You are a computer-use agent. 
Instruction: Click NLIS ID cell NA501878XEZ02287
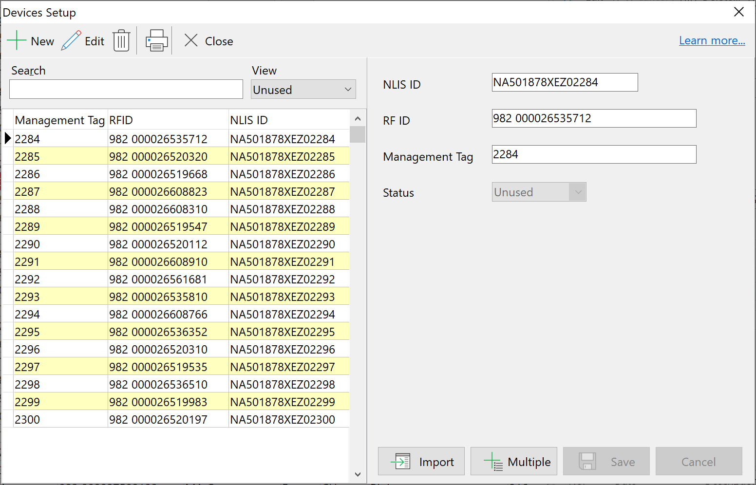click(289, 191)
